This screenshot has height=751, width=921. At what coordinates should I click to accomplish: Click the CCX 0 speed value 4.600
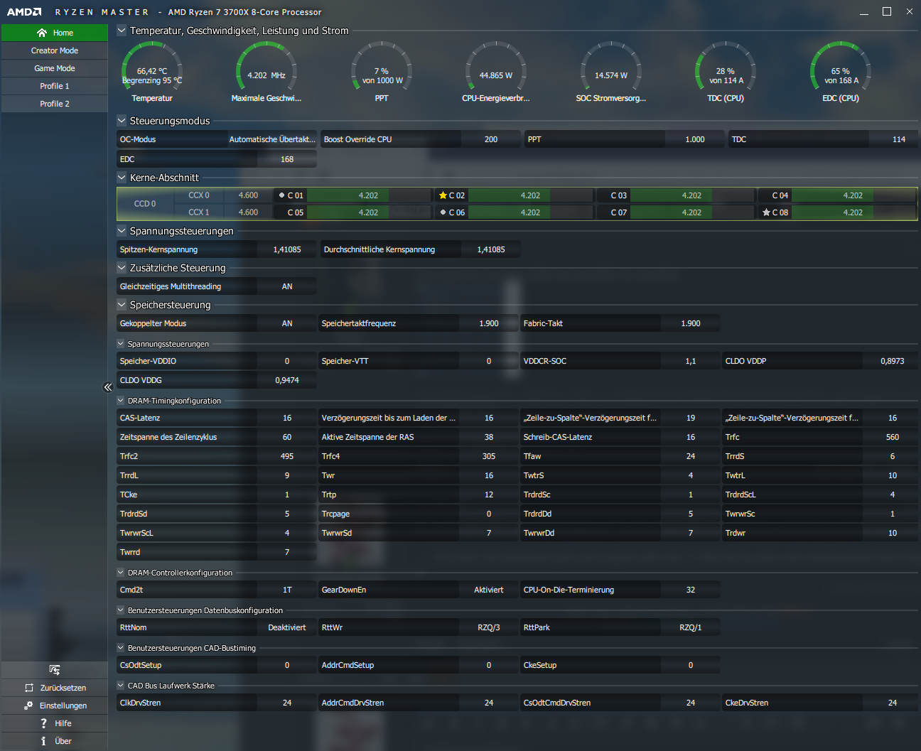(x=249, y=195)
